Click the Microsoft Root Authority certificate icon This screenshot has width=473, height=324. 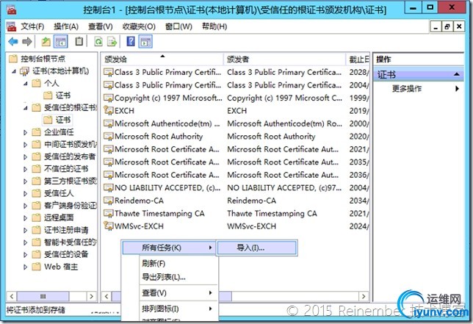(x=108, y=136)
